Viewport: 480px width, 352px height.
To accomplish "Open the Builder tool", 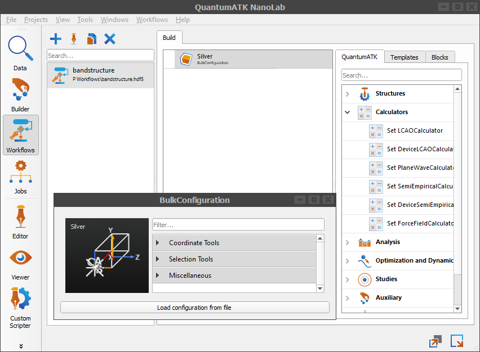I will click(20, 95).
